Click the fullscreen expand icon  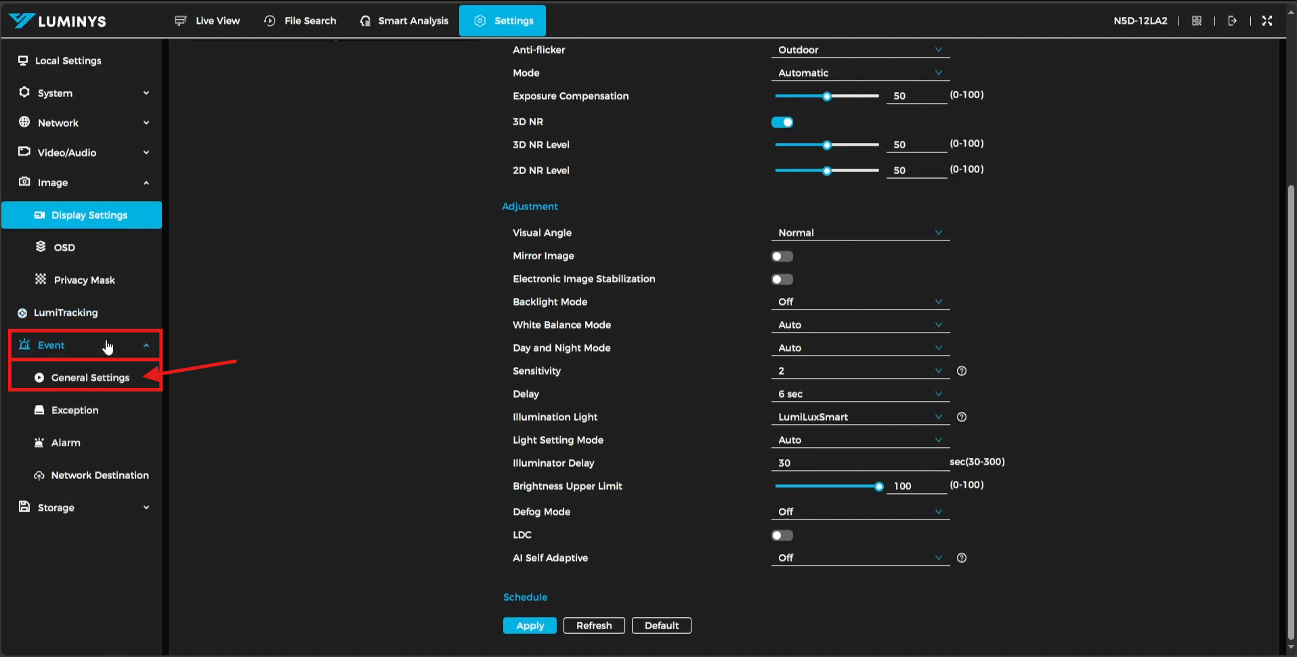pos(1267,21)
